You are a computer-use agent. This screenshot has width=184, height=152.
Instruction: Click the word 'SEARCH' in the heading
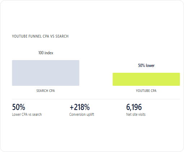pyautogui.click(x=62, y=36)
